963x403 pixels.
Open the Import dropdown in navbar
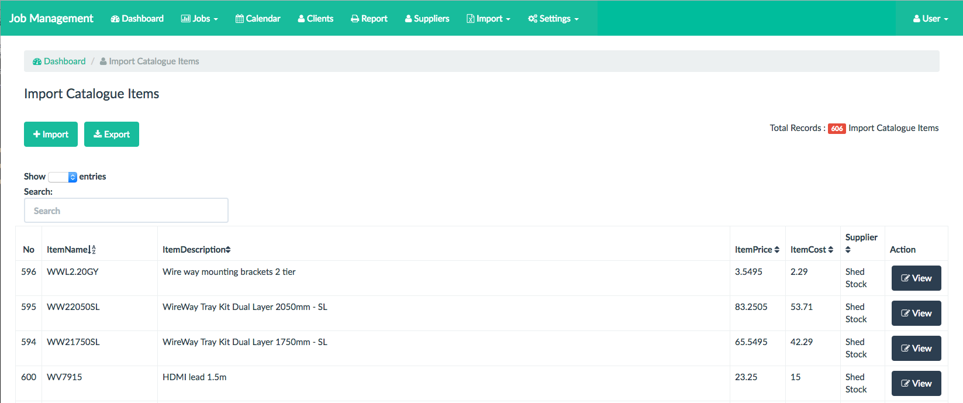488,19
